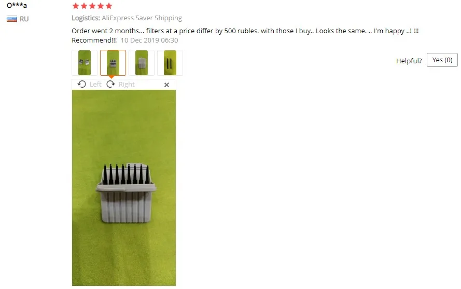Select the fifth red rating star
The height and width of the screenshot is (289, 461).
pyautogui.click(x=109, y=6)
